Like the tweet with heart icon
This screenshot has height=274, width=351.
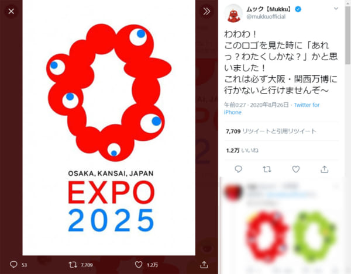[295, 169]
